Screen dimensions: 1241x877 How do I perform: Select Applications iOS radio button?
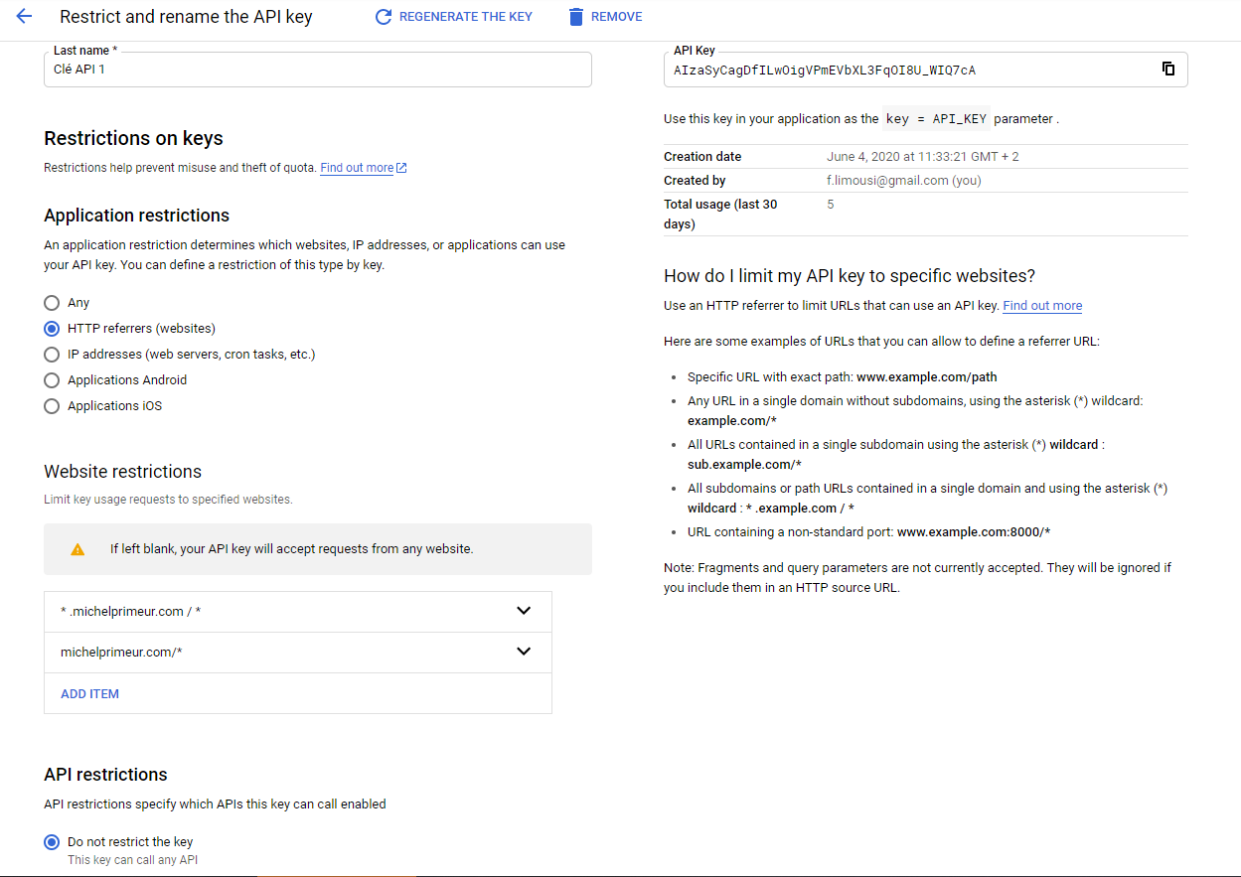tap(52, 406)
